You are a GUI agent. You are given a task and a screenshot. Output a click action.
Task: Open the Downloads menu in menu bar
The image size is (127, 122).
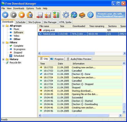19,8
